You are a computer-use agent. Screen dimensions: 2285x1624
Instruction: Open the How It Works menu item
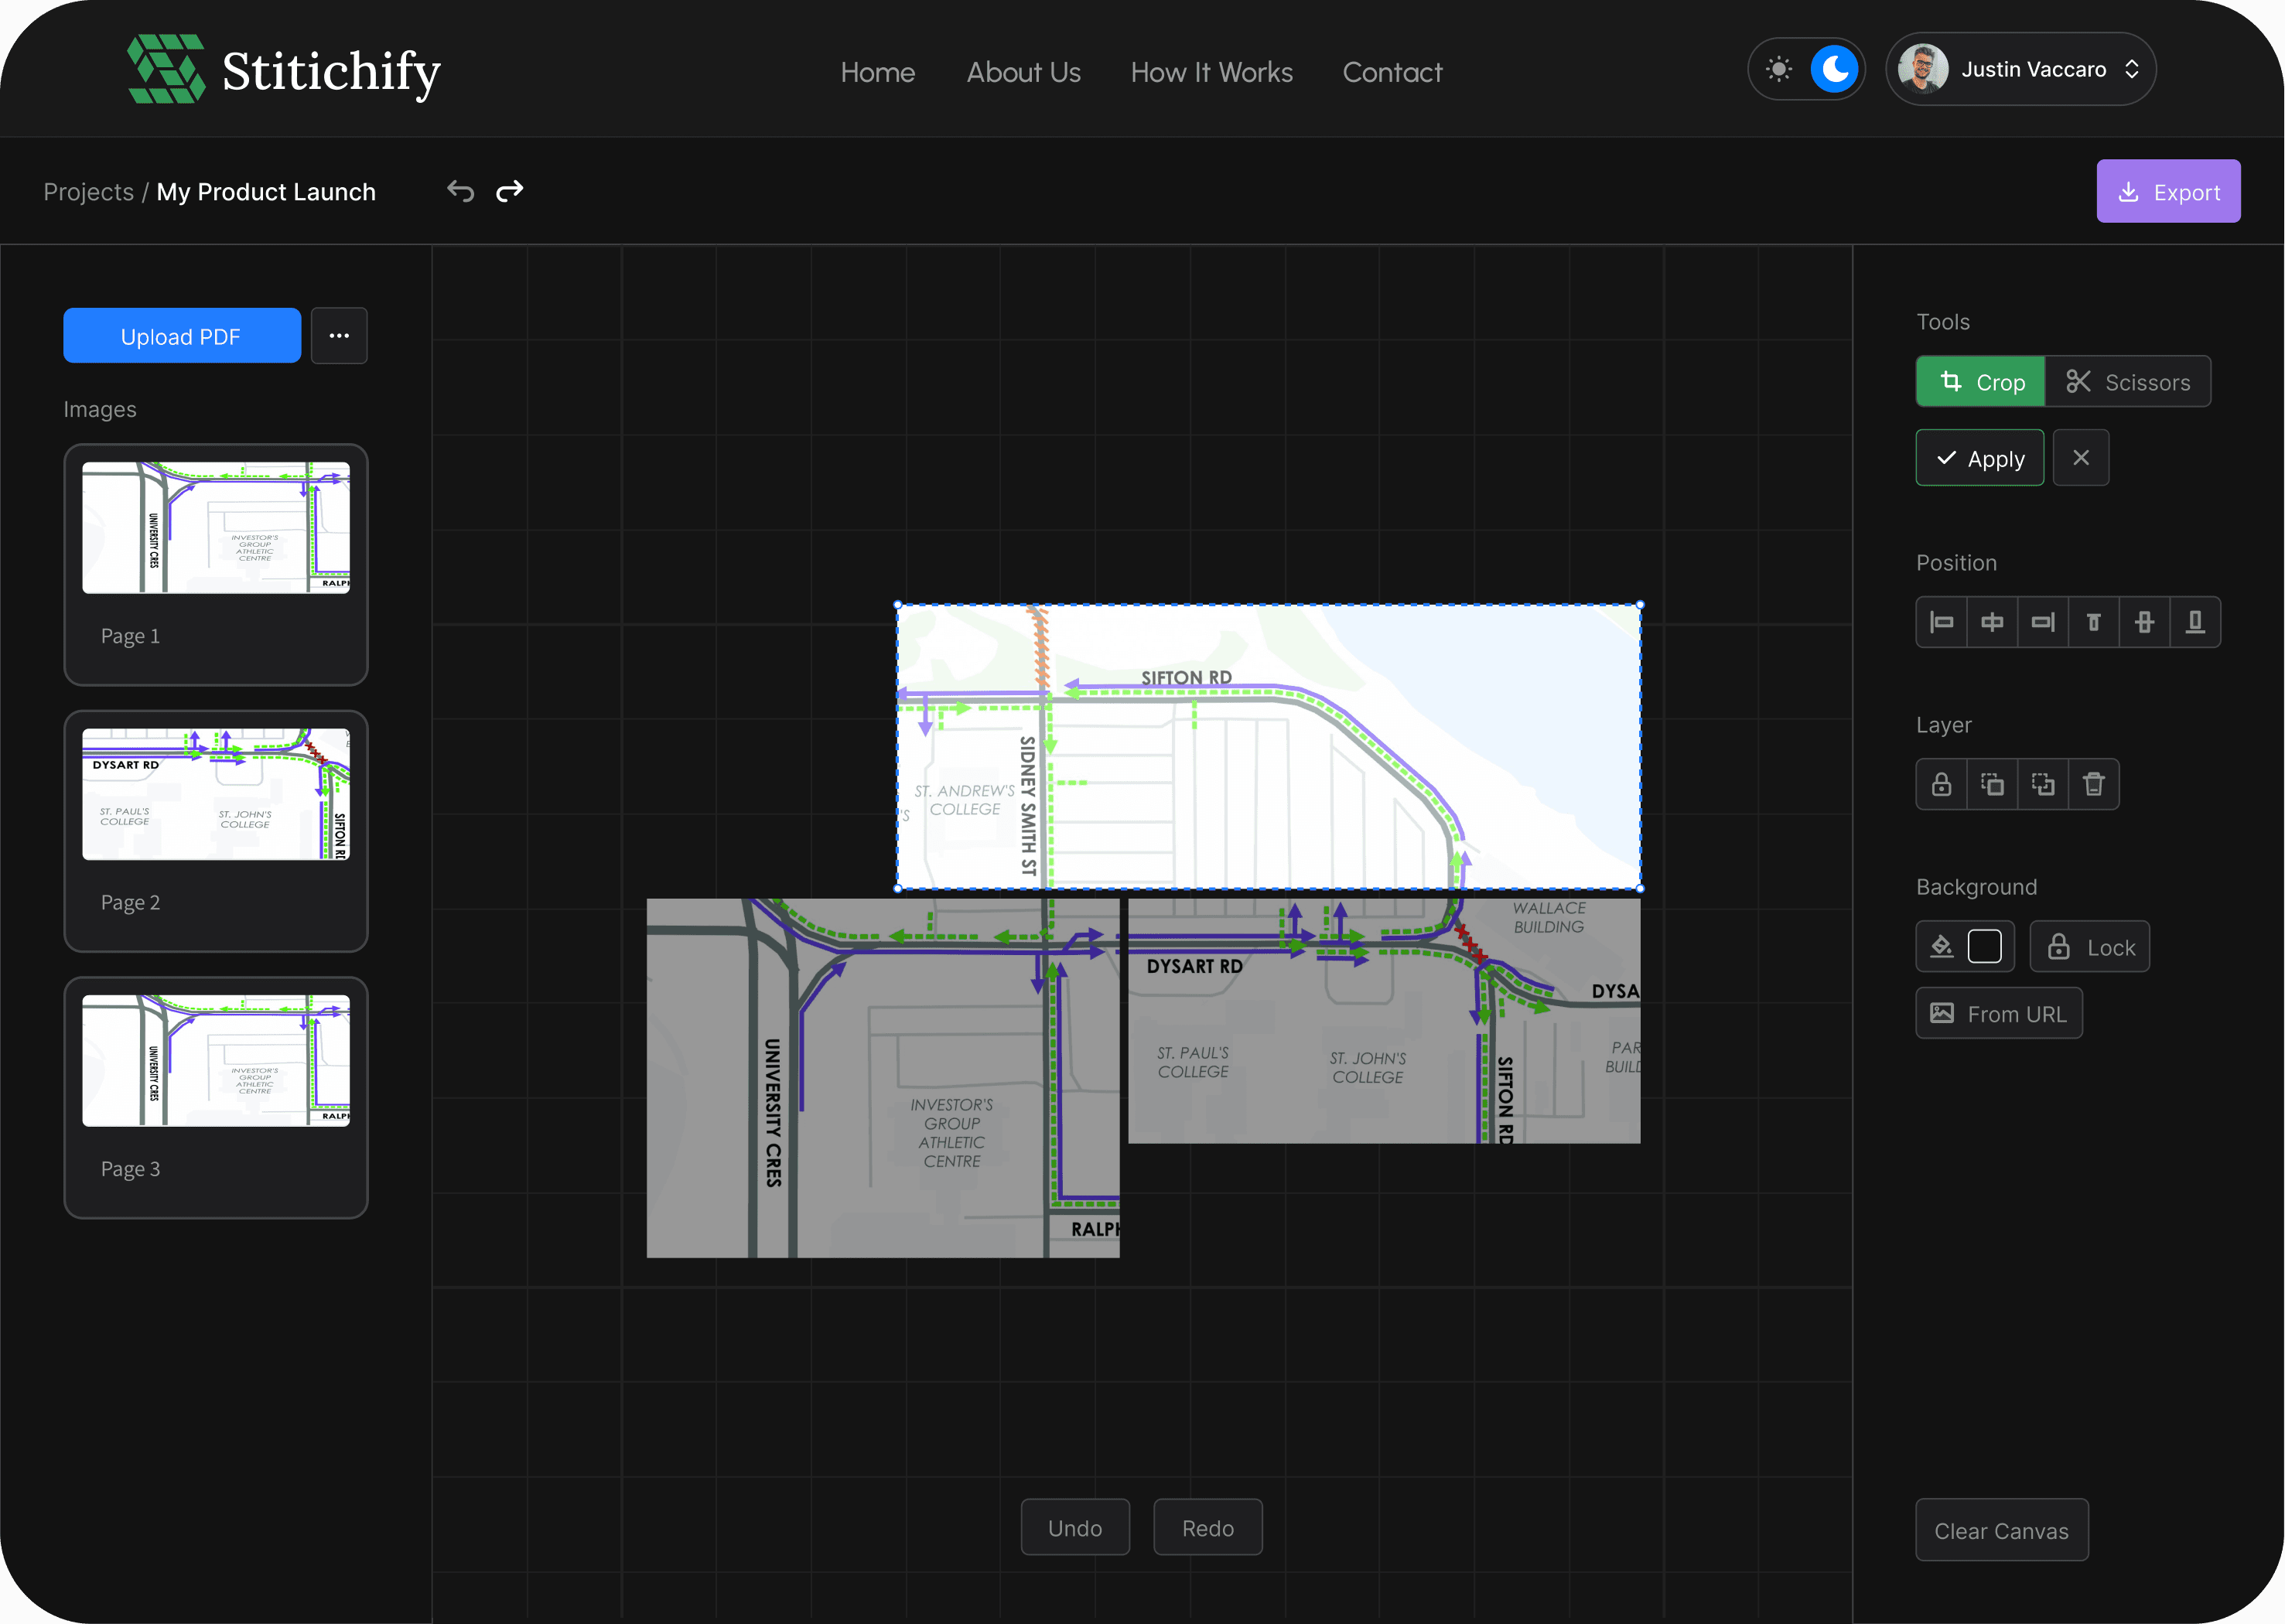1211,72
